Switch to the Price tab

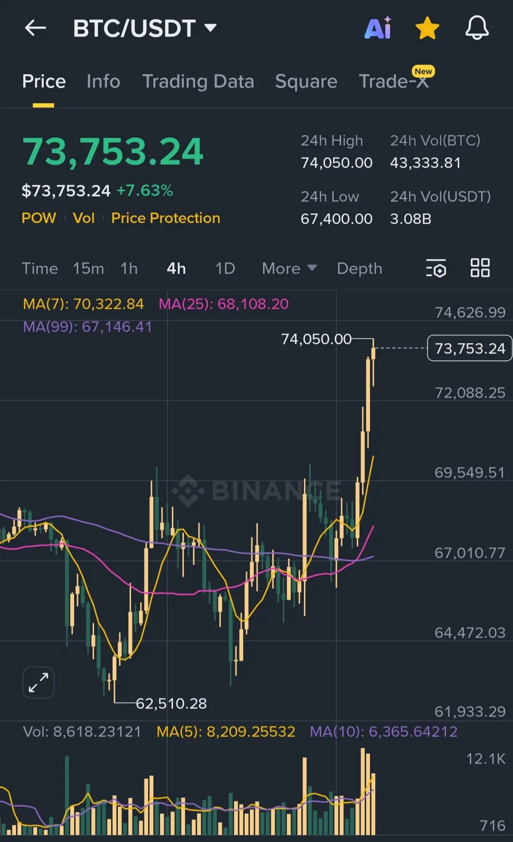[44, 81]
